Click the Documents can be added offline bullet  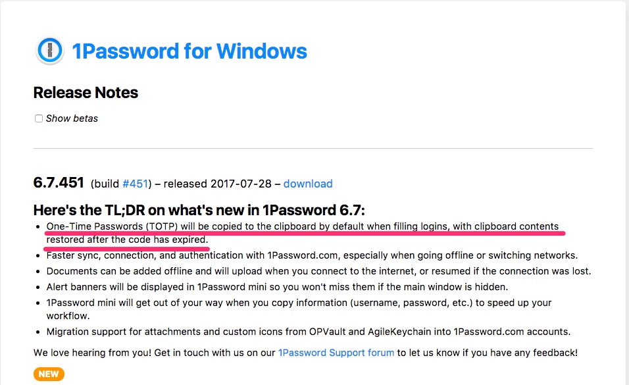[x=318, y=271]
